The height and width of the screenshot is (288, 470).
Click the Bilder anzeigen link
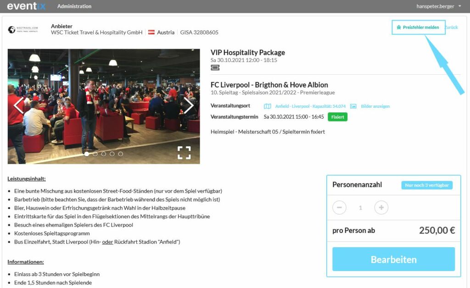pyautogui.click(x=375, y=106)
